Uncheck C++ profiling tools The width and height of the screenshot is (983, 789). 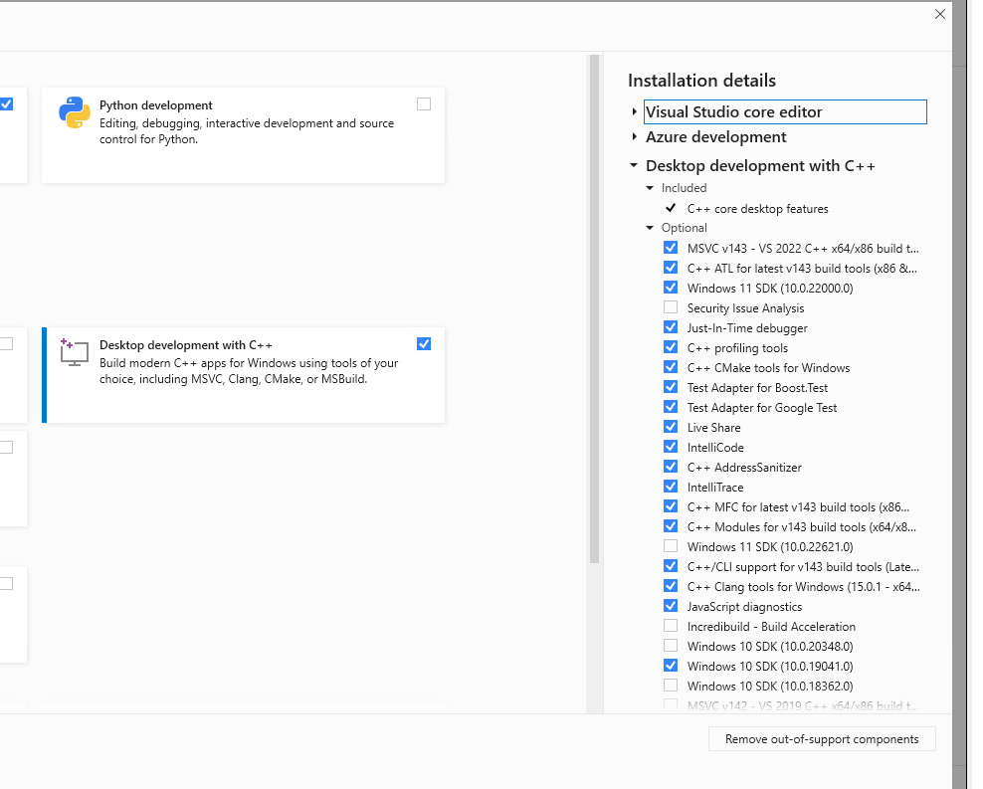click(670, 346)
